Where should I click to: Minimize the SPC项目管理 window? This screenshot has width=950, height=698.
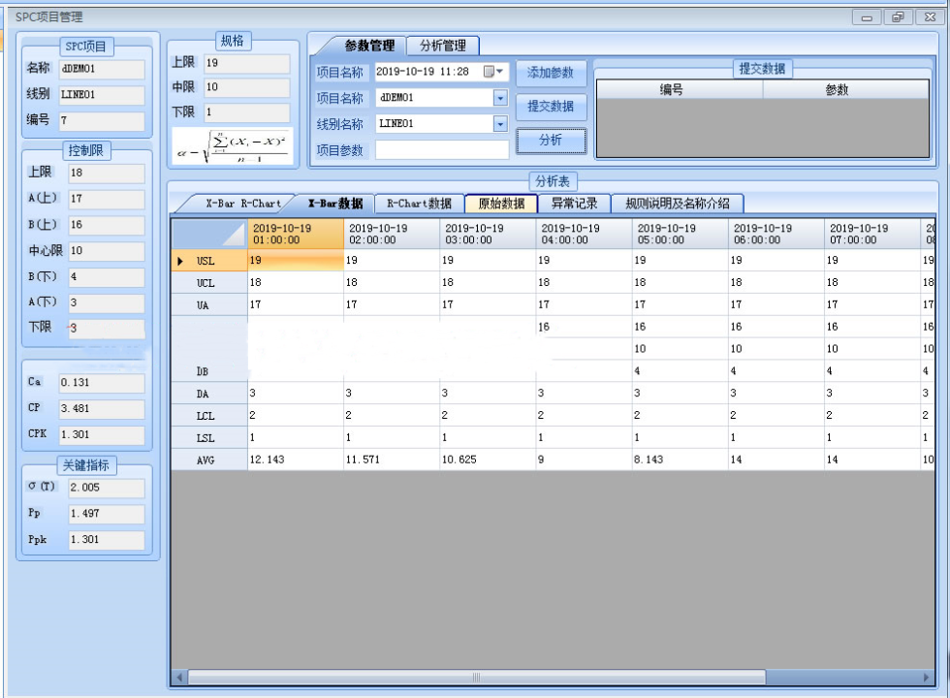(x=867, y=17)
